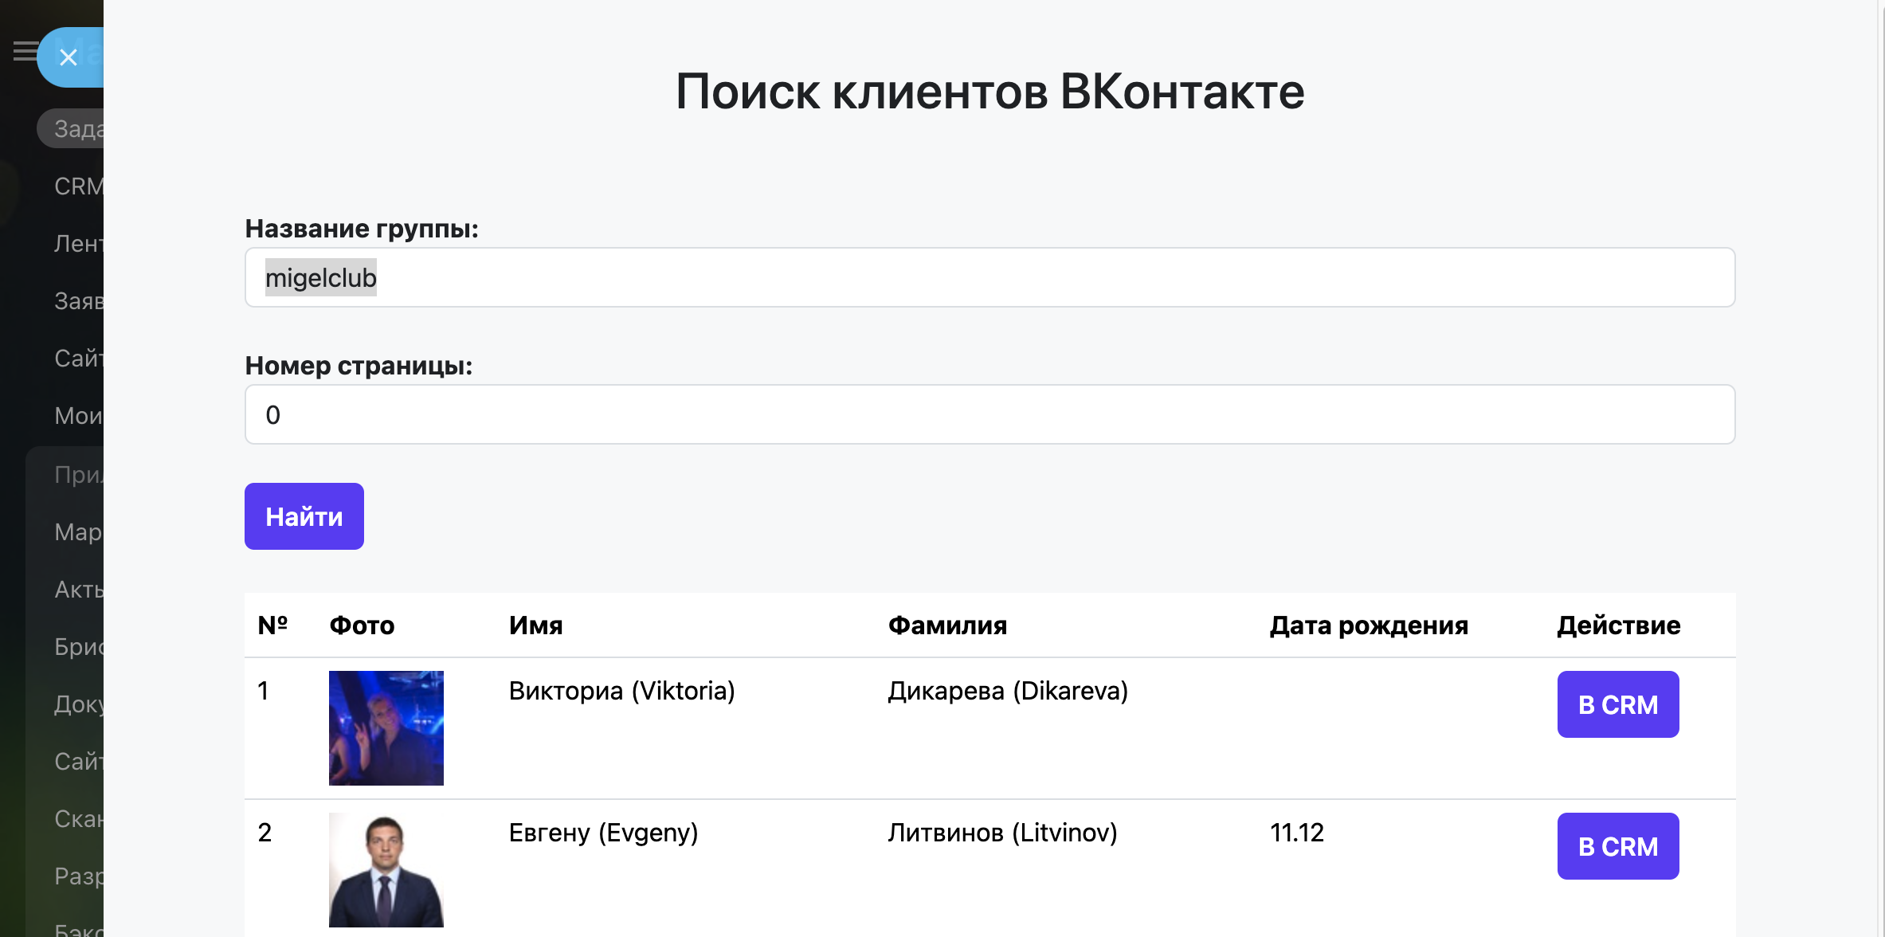Screen dimensions: 1885x937
Task: Open the Мар… sidebar menu item
Action: (78, 532)
